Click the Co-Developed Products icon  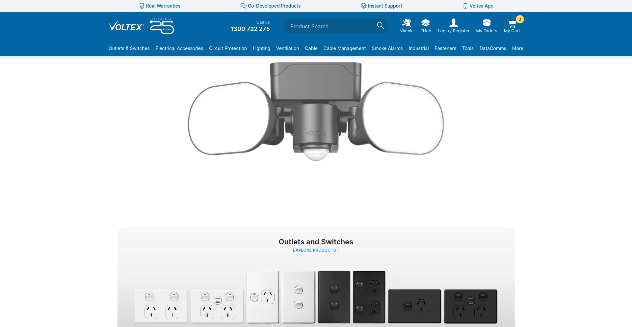pos(243,6)
